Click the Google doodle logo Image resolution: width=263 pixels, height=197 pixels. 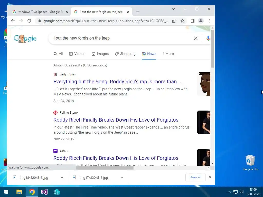pos(25,38)
